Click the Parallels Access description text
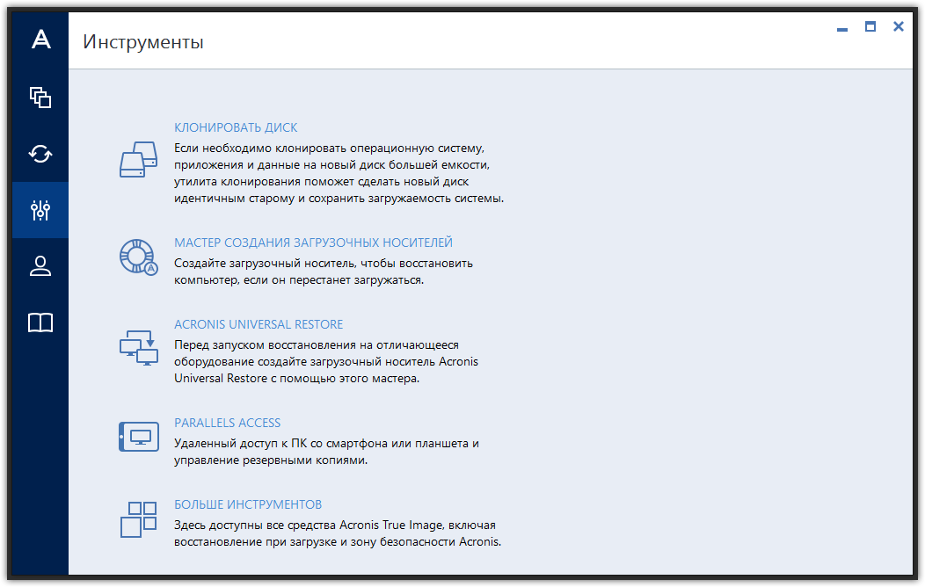The height and width of the screenshot is (587, 925). [326, 452]
